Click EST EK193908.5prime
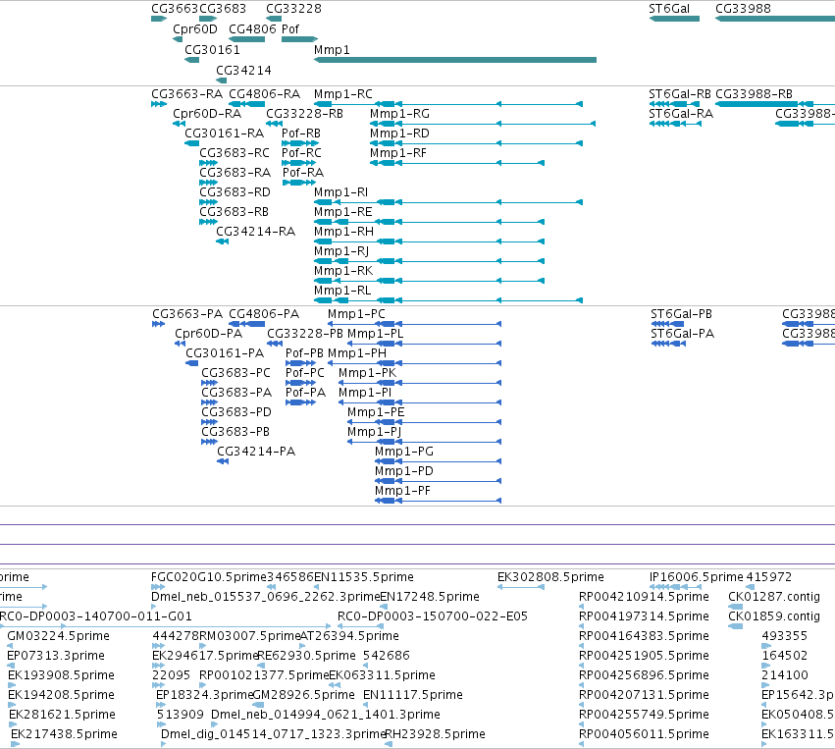The image size is (835, 749). pos(61,675)
